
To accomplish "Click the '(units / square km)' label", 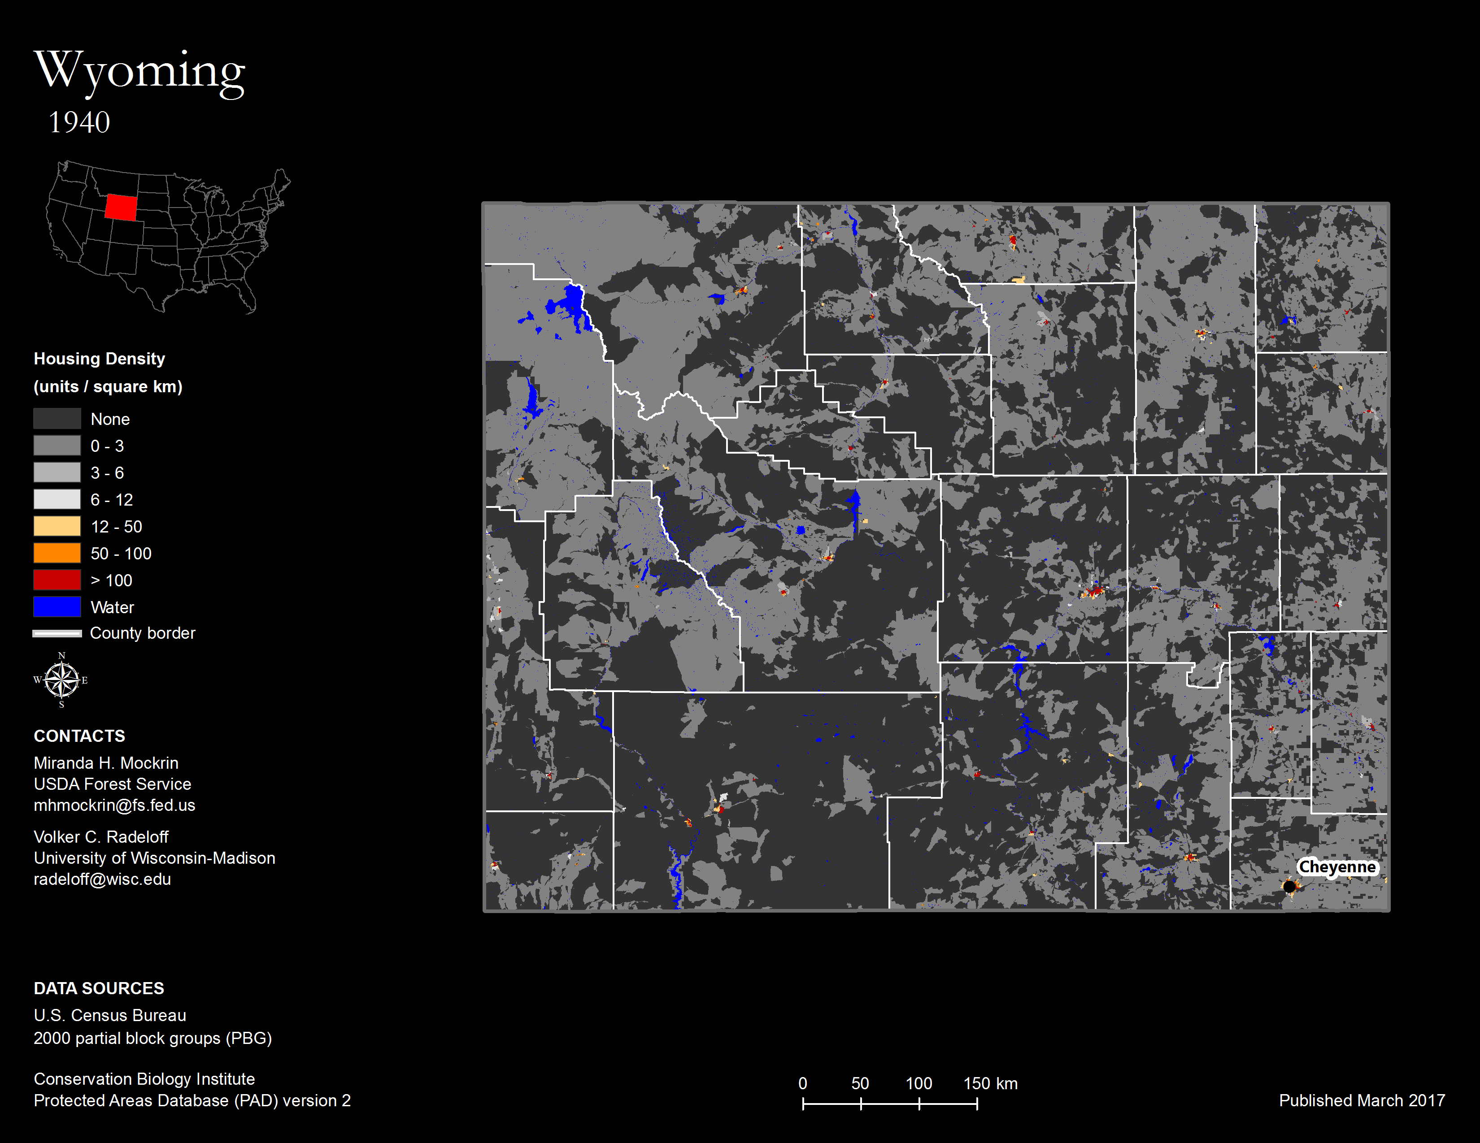I will pyautogui.click(x=109, y=387).
